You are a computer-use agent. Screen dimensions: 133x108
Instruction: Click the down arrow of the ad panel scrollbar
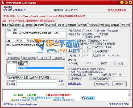(129, 99)
